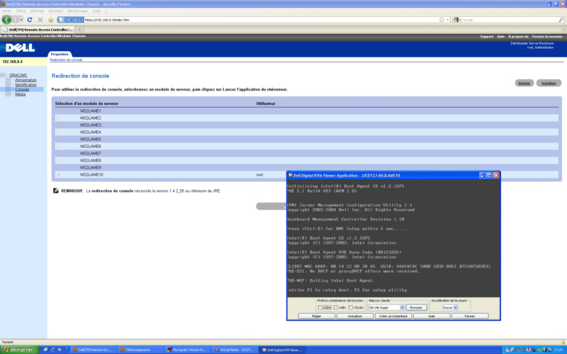
Task: Open new tab with plus button
Action: click(79, 30)
